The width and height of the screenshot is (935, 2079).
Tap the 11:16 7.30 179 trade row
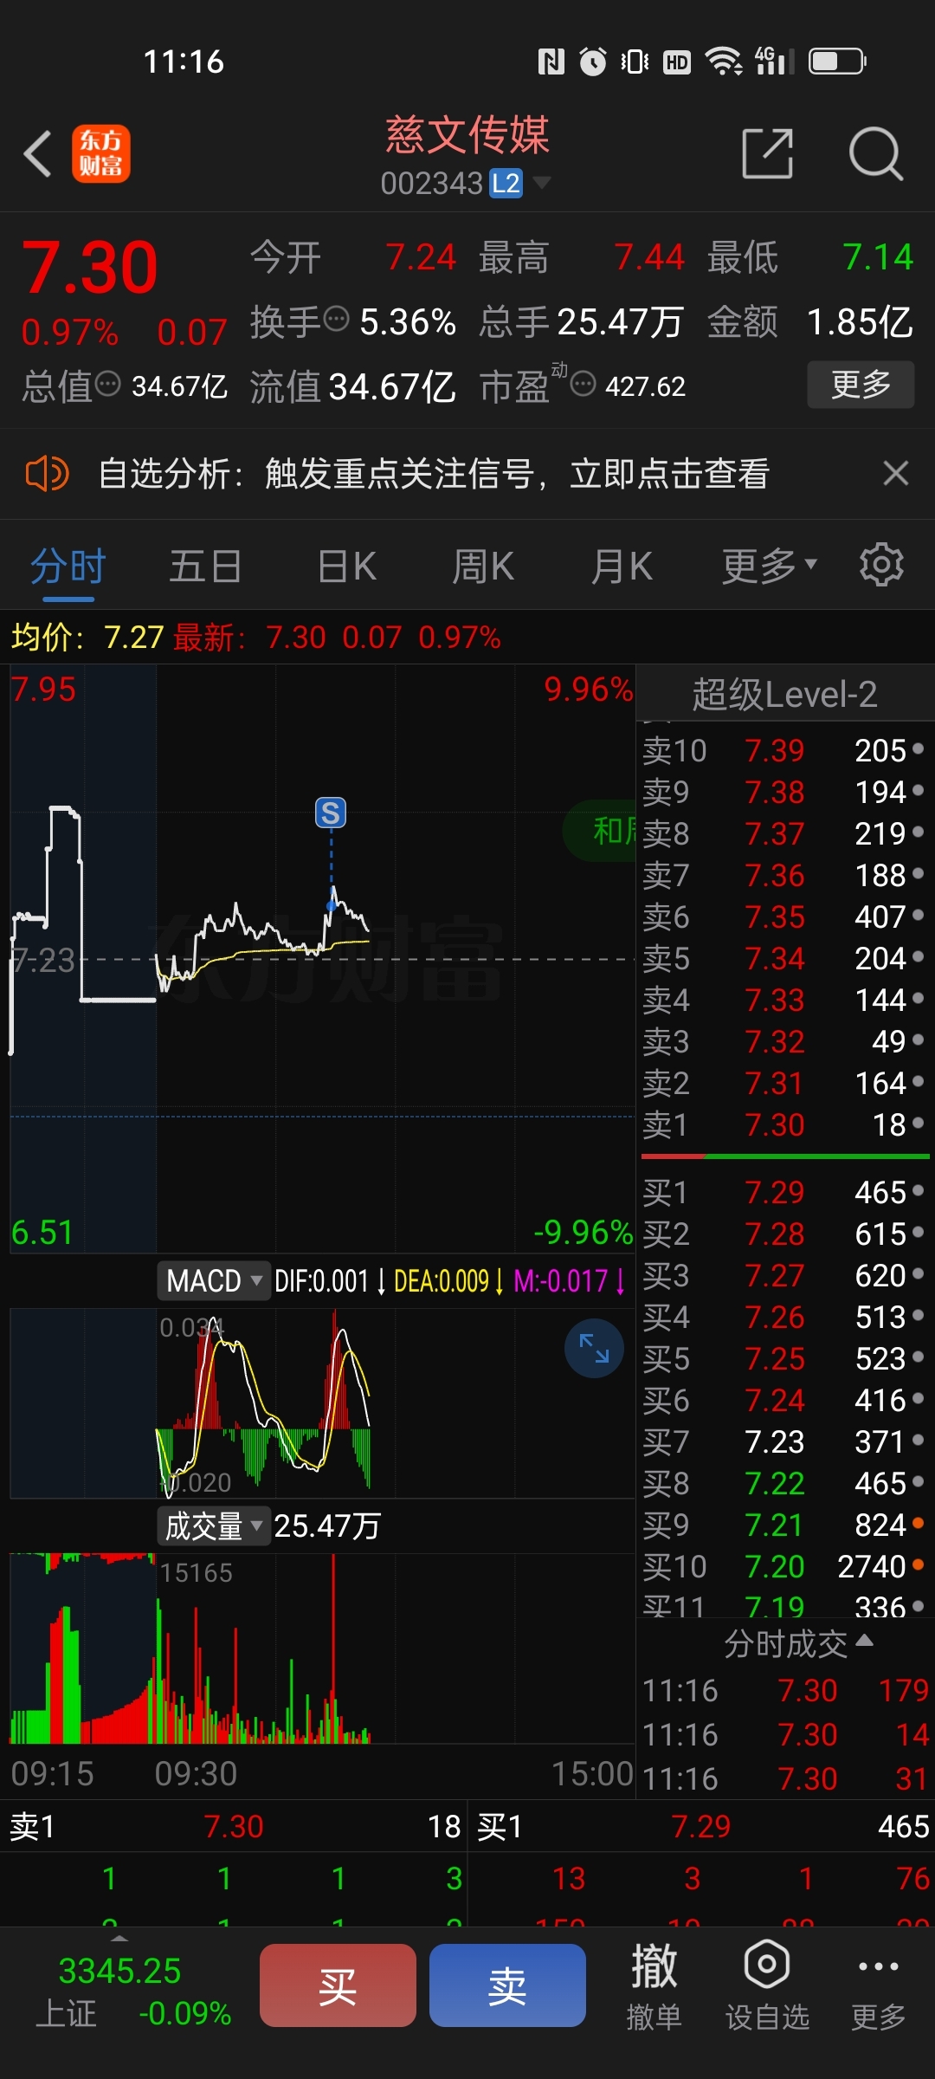tap(786, 1690)
